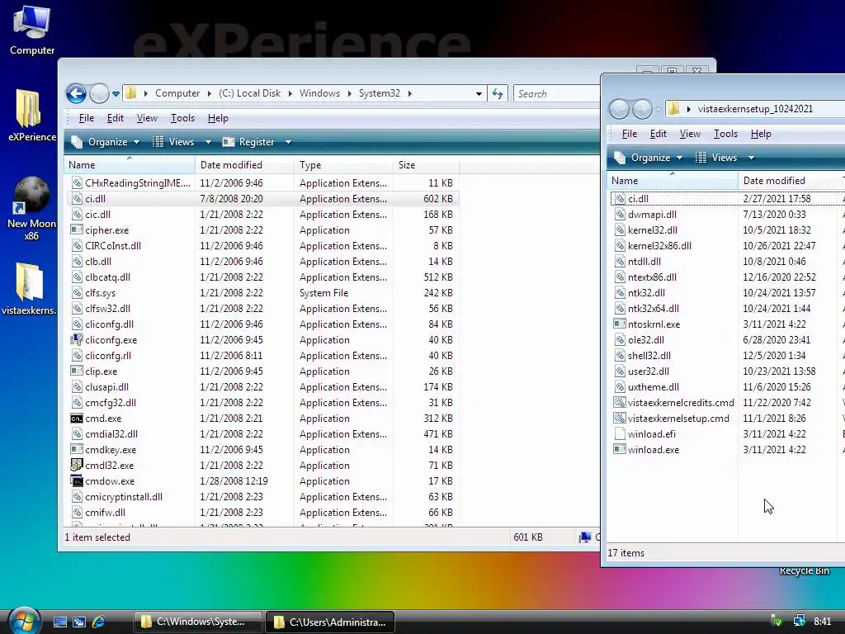Select clfs.sys file row
Viewport: 845px width, 634px height.
click(x=262, y=293)
